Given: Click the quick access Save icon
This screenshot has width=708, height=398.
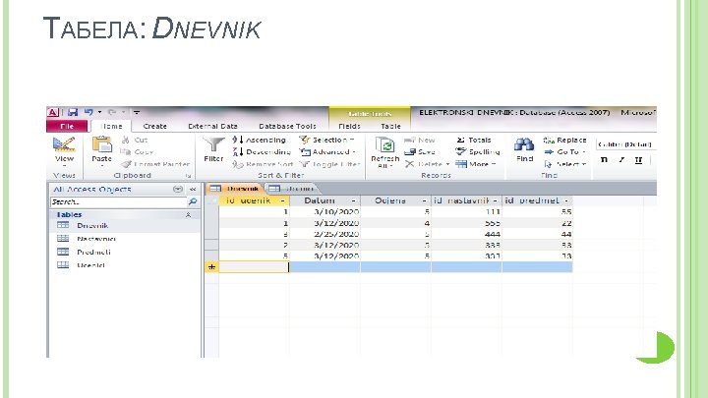Looking at the screenshot, I should click(72, 112).
